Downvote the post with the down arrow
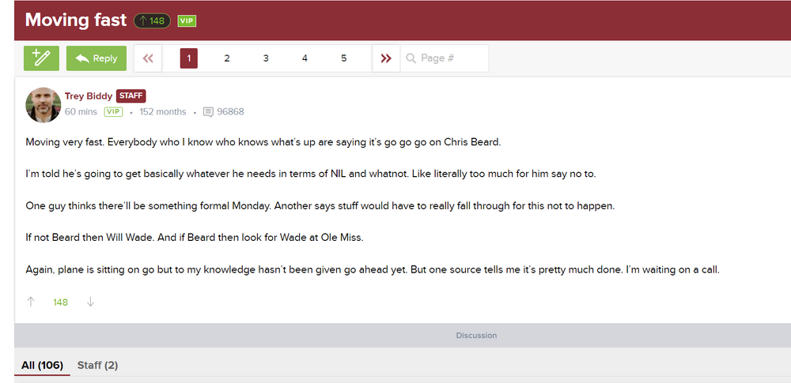This screenshot has height=383, width=791. pyautogui.click(x=90, y=302)
